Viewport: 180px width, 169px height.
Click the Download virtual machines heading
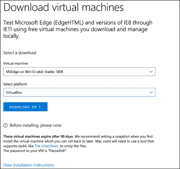[63, 7]
